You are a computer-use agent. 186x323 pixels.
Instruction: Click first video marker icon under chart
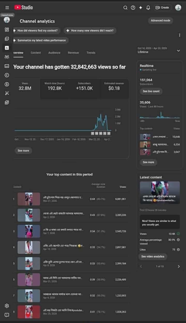pos(92,133)
